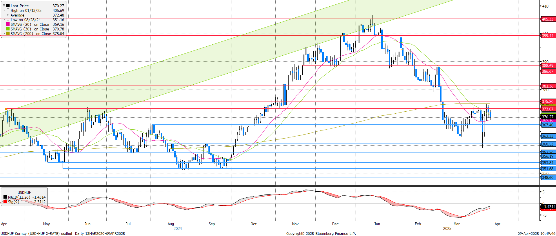556x236 pixels.
Task: Click the 363.33 blue support level tag
Action: [548, 136]
